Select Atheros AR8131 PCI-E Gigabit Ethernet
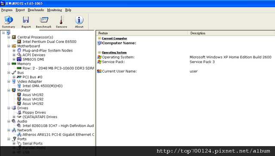The height and width of the screenshot is (156, 275). click(x=58, y=135)
